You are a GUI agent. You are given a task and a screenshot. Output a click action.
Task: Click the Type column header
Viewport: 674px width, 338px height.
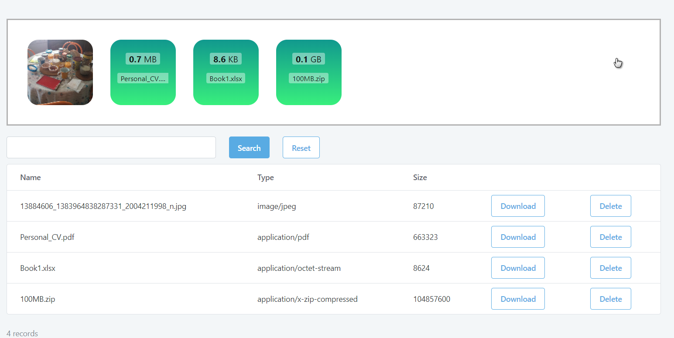click(x=266, y=178)
